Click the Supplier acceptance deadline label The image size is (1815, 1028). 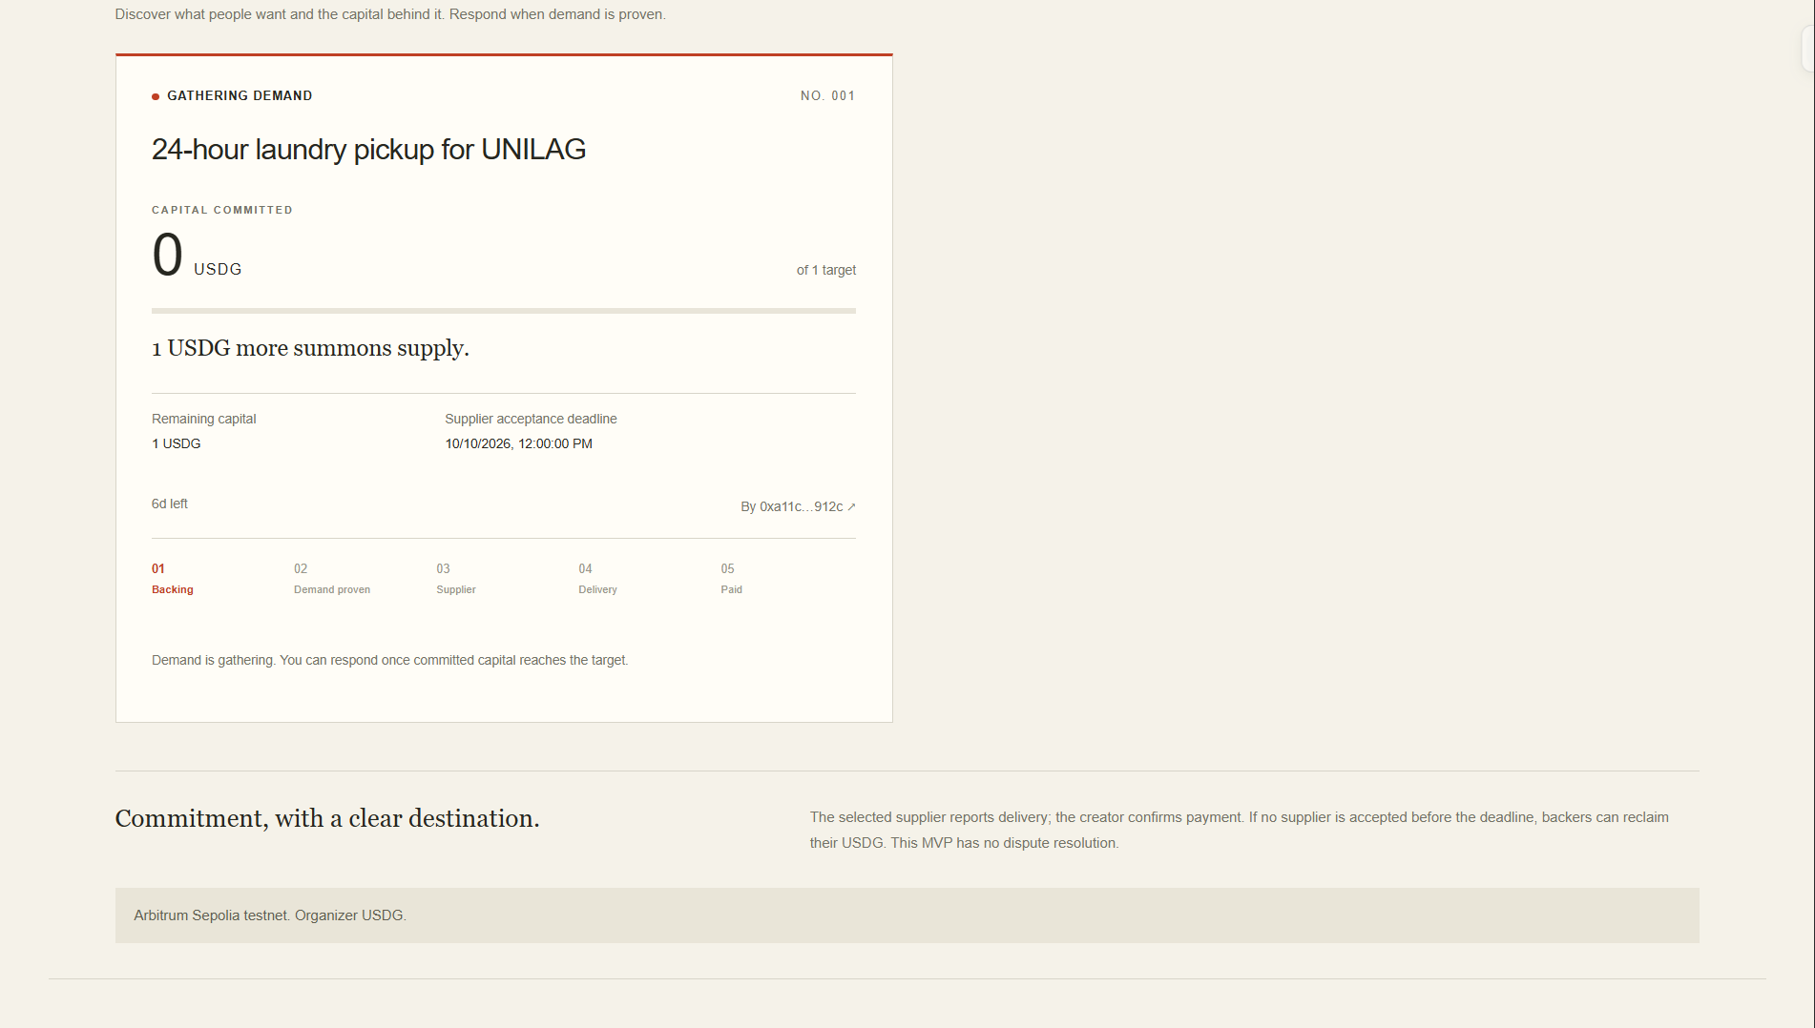coord(531,419)
